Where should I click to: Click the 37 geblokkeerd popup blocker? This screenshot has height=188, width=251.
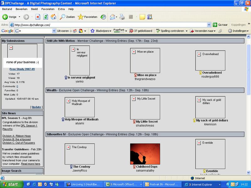pyautogui.click(x=141, y=31)
